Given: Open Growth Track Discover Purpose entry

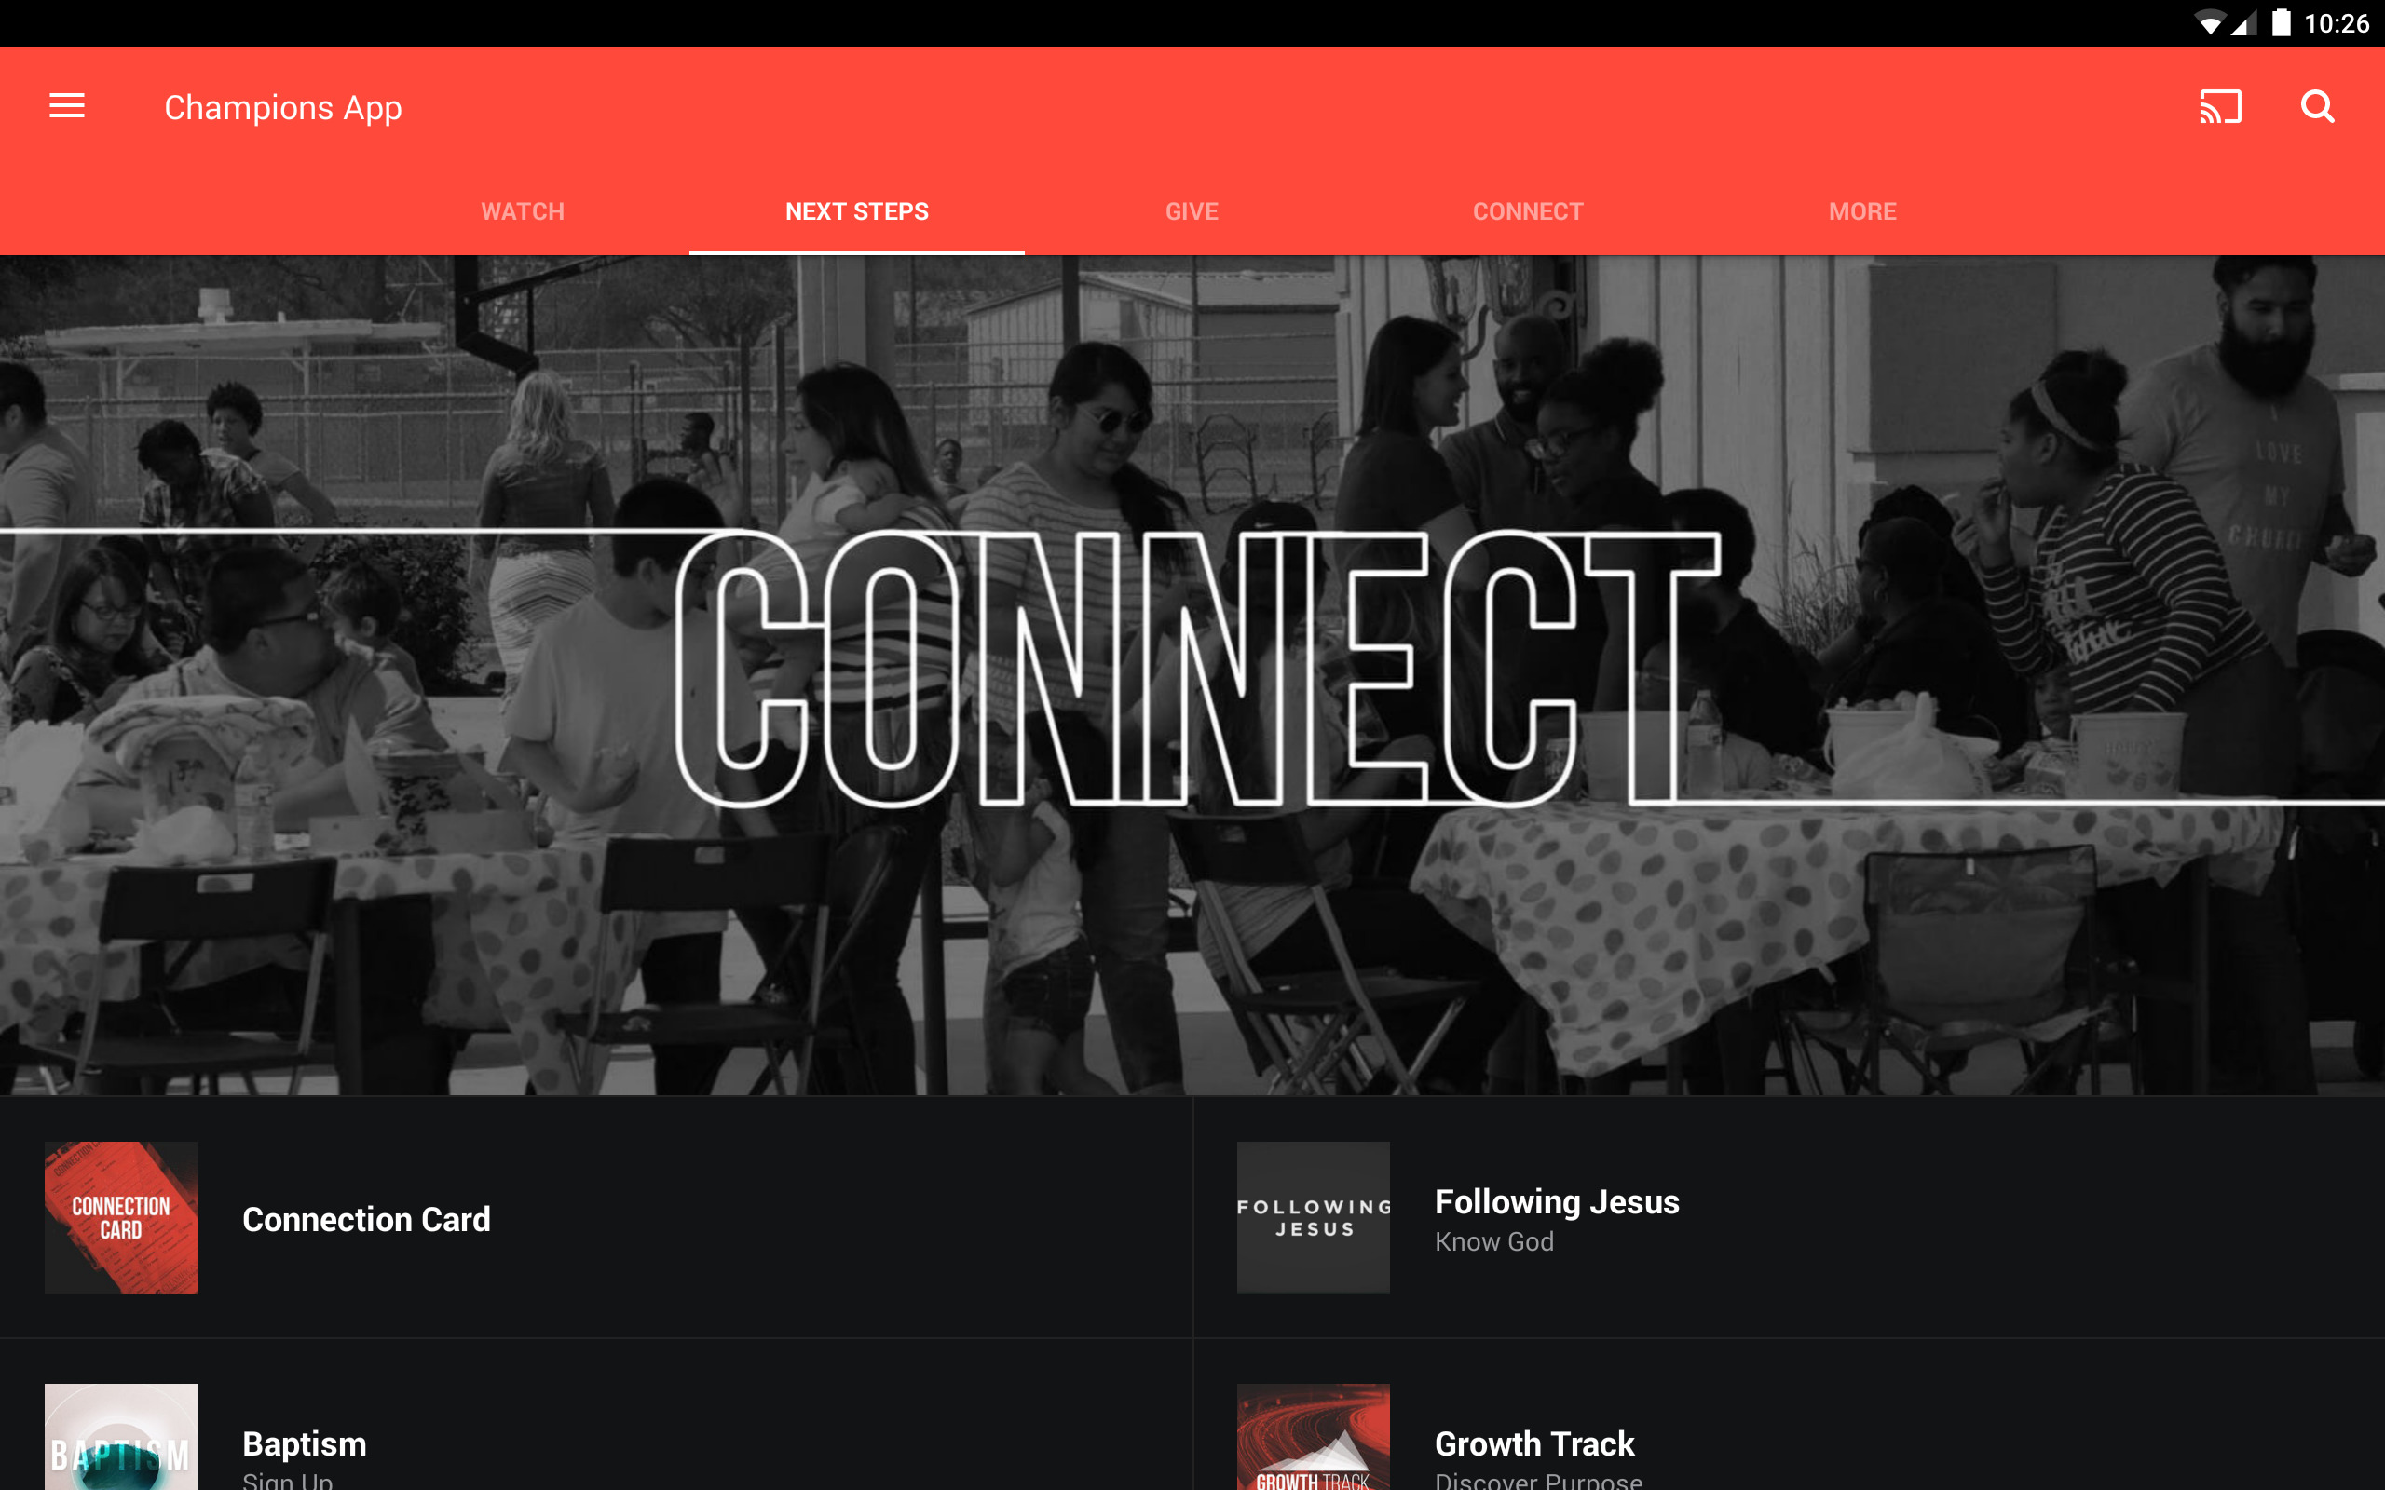Looking at the screenshot, I should [x=1789, y=1415].
